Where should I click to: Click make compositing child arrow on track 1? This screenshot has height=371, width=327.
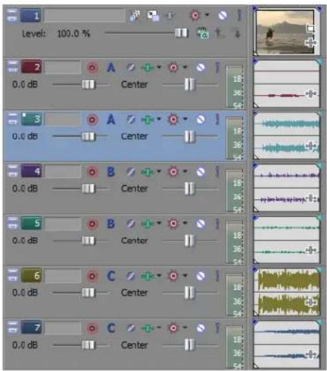(237, 33)
